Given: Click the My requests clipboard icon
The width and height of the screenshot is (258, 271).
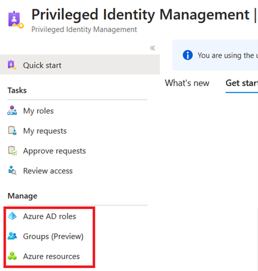Looking at the screenshot, I should (x=12, y=131).
